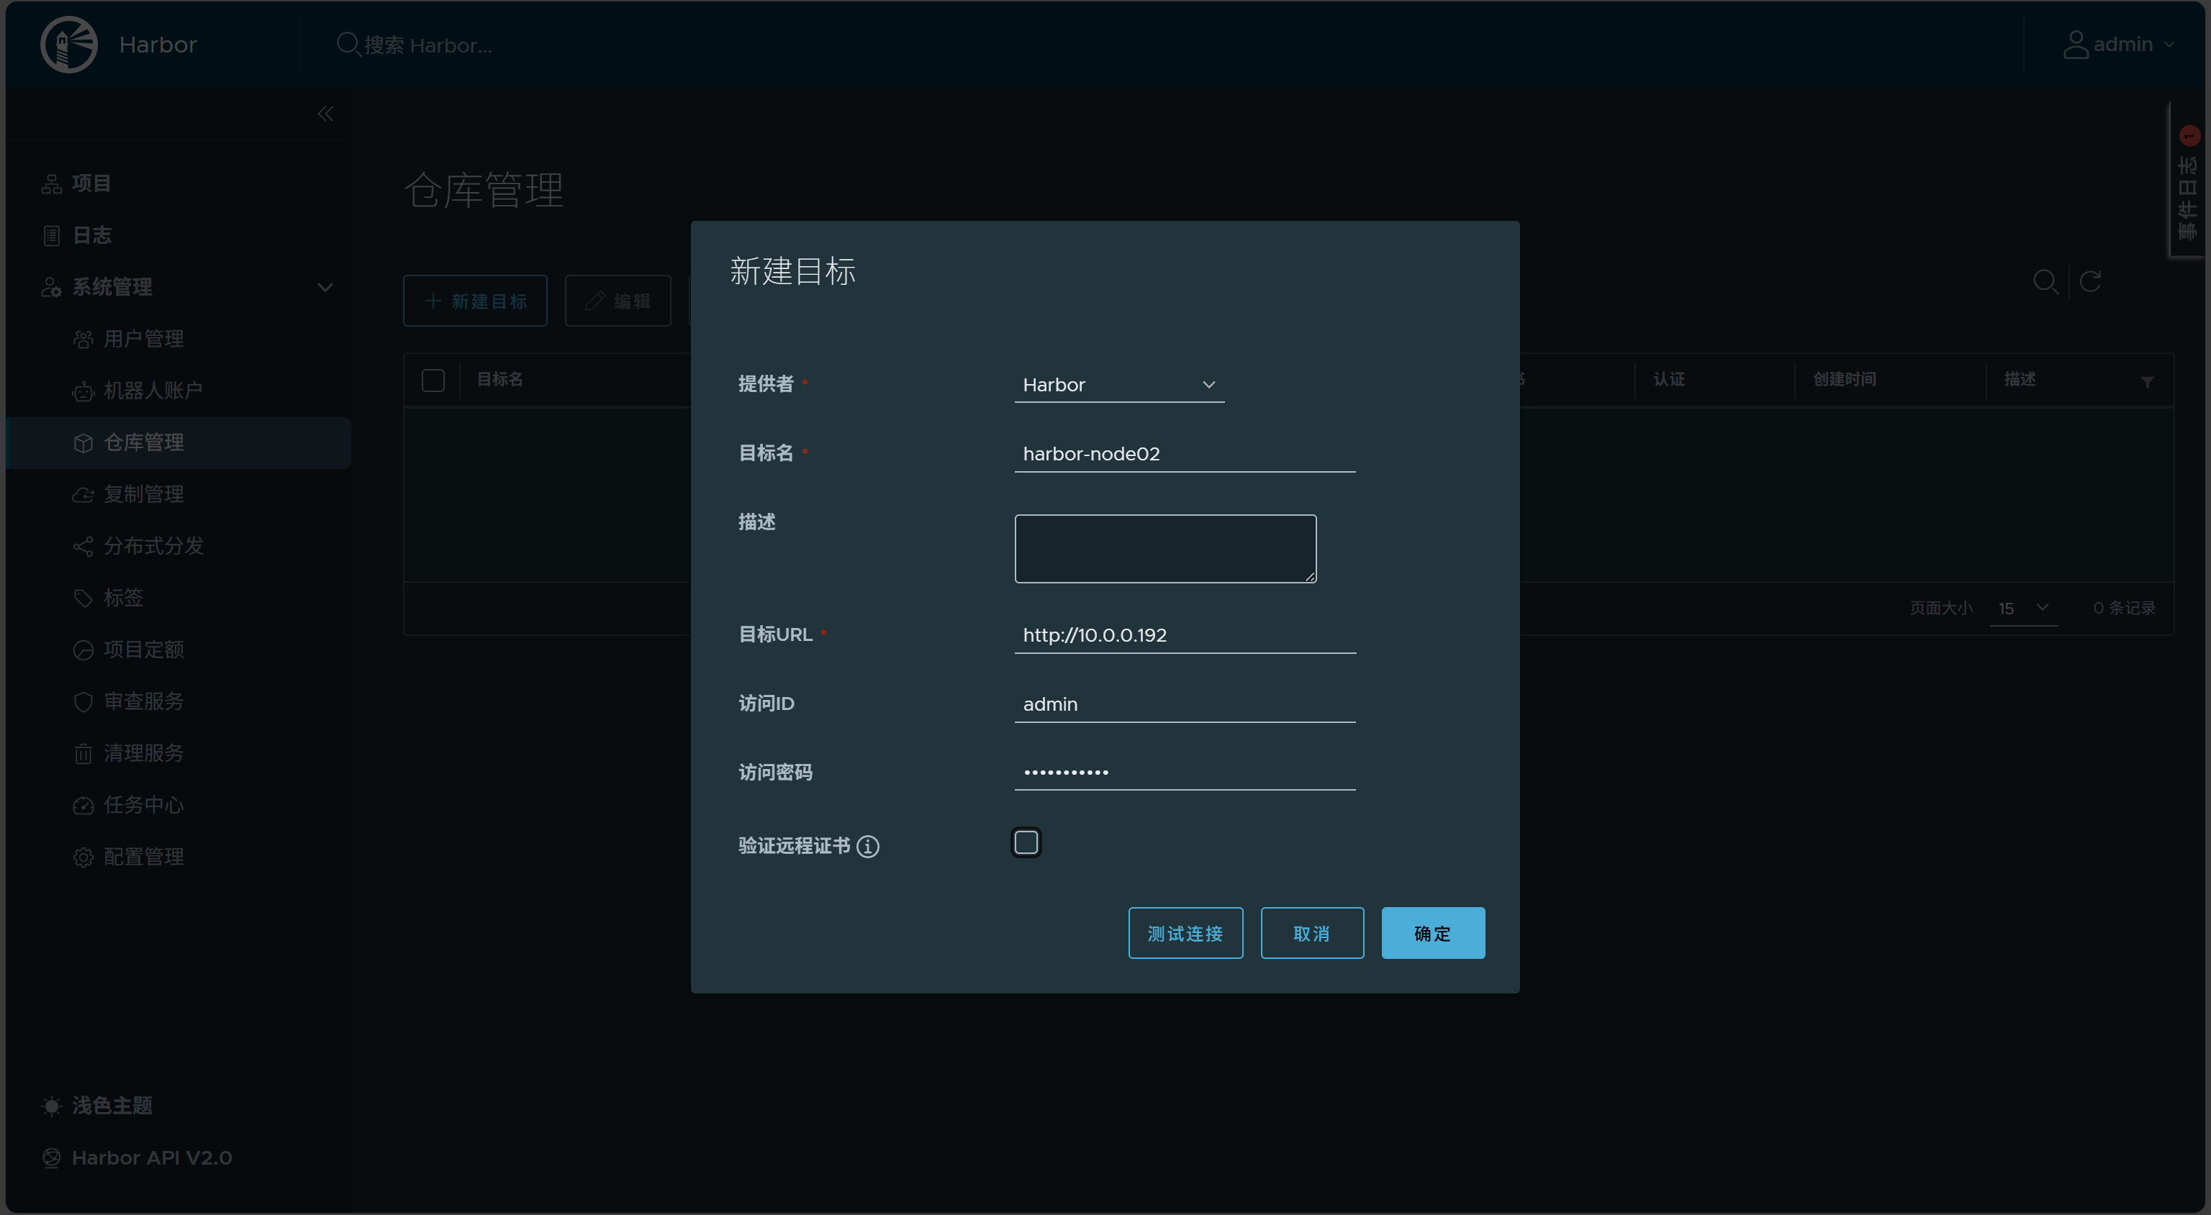Click the refresh icon above the table
This screenshot has width=2211, height=1215.
click(x=2090, y=281)
